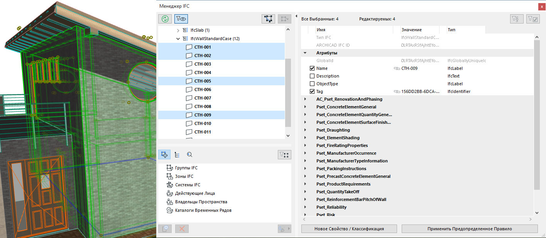Screen dimensions: 546x238
Task: Click the filter assignments by selection button
Action: [284, 155]
